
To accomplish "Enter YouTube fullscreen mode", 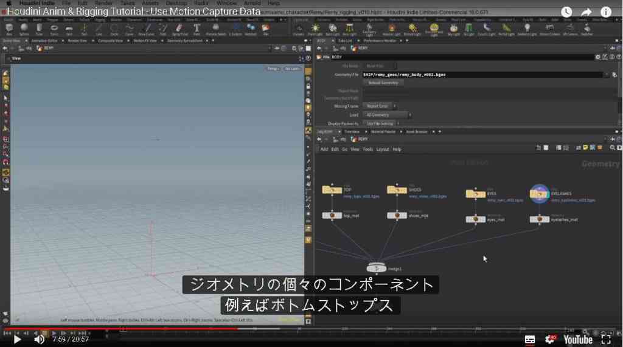I will [x=606, y=340].
